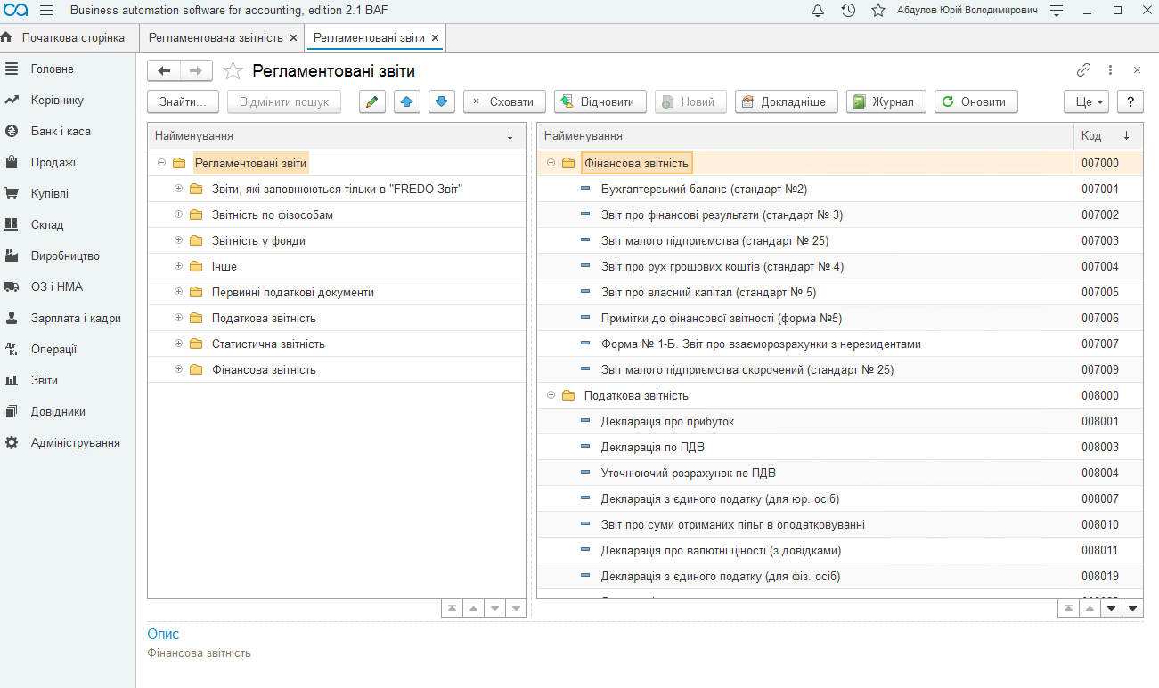Collapse right Фінансова звітність group
The height and width of the screenshot is (688, 1159).
(551, 163)
